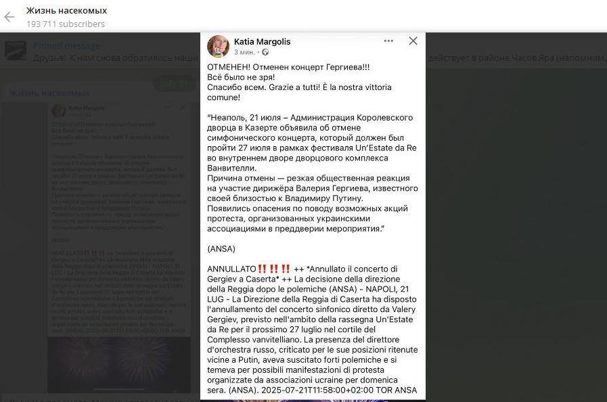Click the red exclamation marks after ANNULLATO

click(274, 269)
